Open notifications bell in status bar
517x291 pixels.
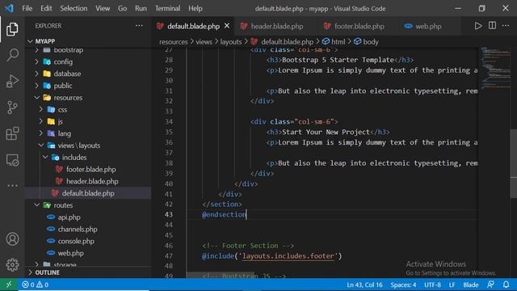click(x=506, y=285)
